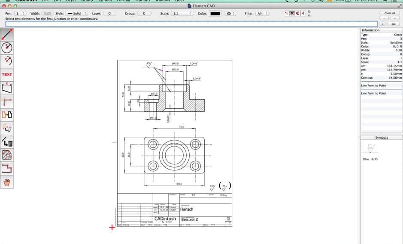
Task: Open the line Style dropdown showing Solid
Action: tap(76, 14)
